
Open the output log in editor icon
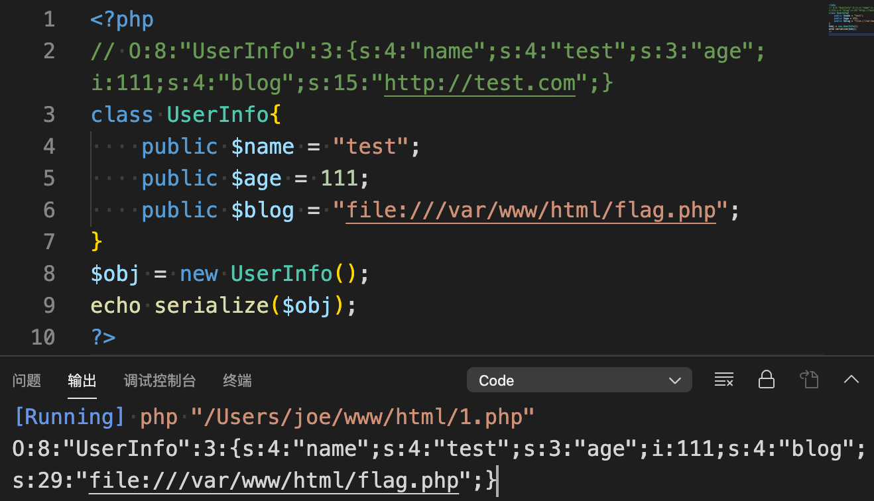coord(809,380)
